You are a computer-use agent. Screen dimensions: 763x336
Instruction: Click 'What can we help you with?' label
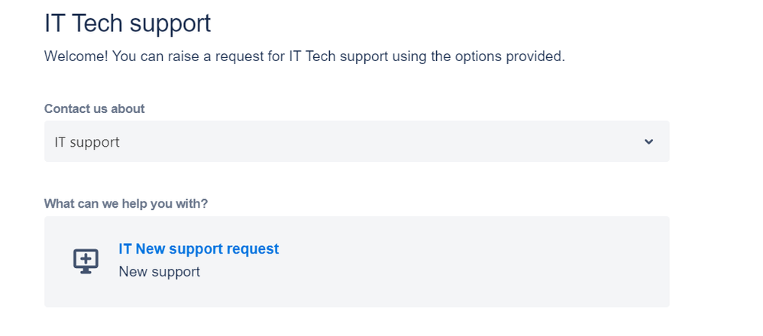tap(126, 204)
